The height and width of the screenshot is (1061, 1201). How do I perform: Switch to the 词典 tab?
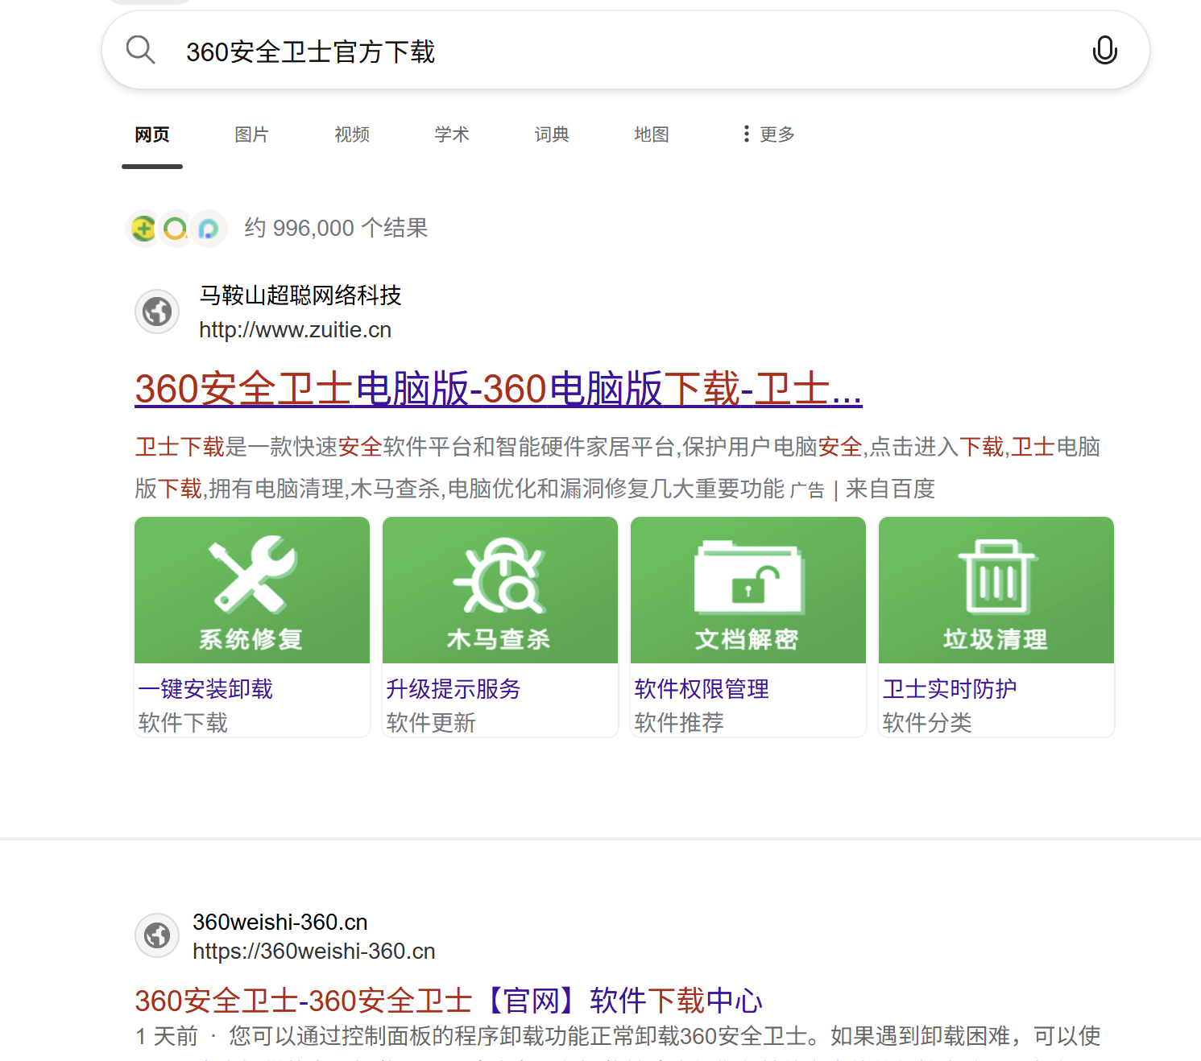(x=552, y=134)
